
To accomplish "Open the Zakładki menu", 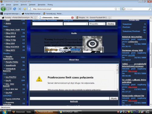I will 32,5.
